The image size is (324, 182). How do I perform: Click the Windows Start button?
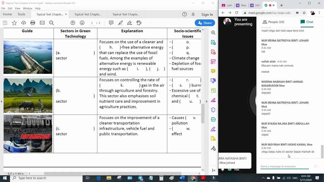pyautogui.click(x=5, y=178)
